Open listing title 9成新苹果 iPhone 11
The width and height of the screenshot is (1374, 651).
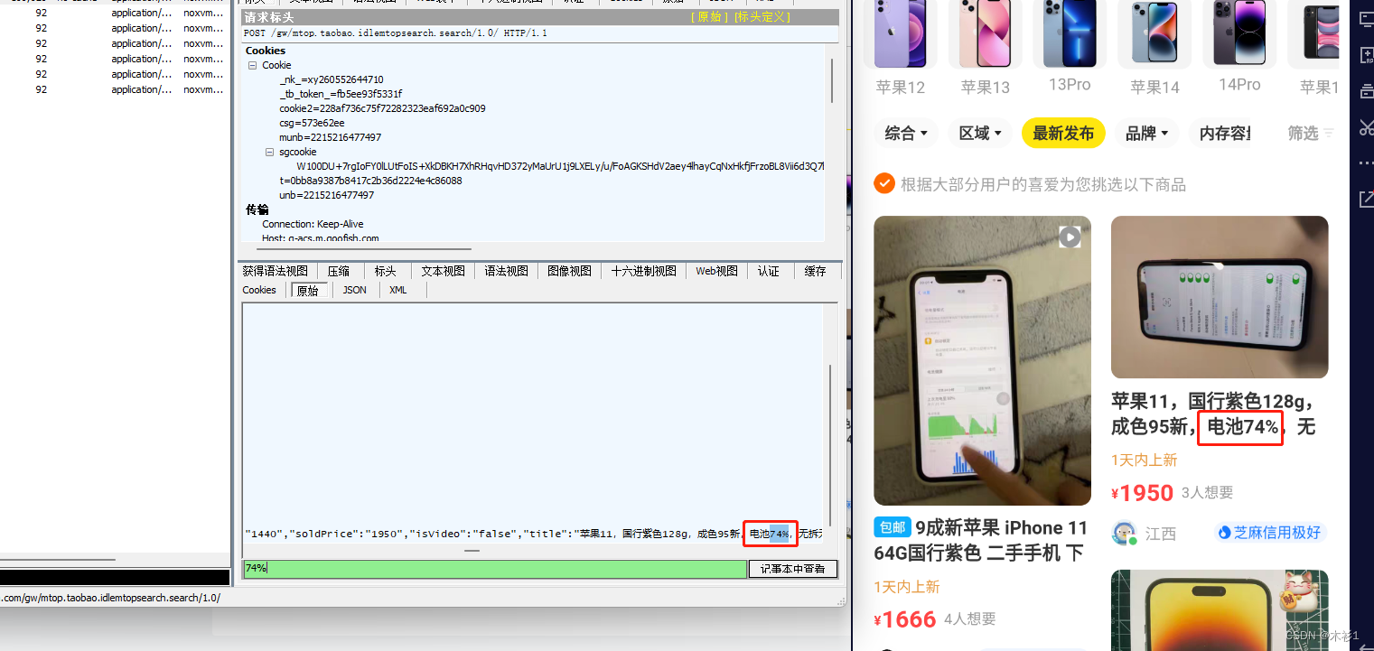(982, 540)
